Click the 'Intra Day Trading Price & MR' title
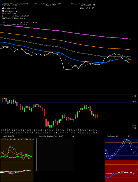The width and height of the screenshot is (138, 182). (51, 136)
